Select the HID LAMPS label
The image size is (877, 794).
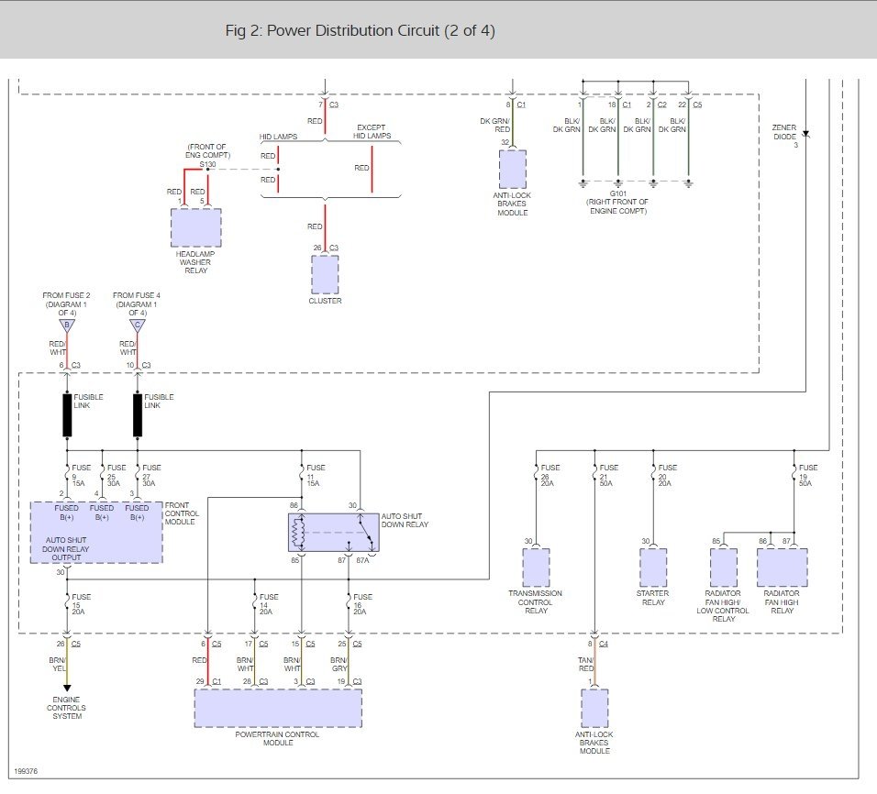point(278,137)
